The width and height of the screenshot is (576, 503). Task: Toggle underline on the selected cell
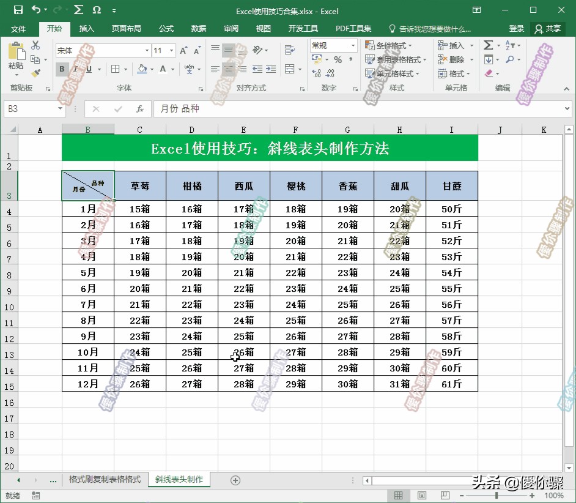click(88, 69)
